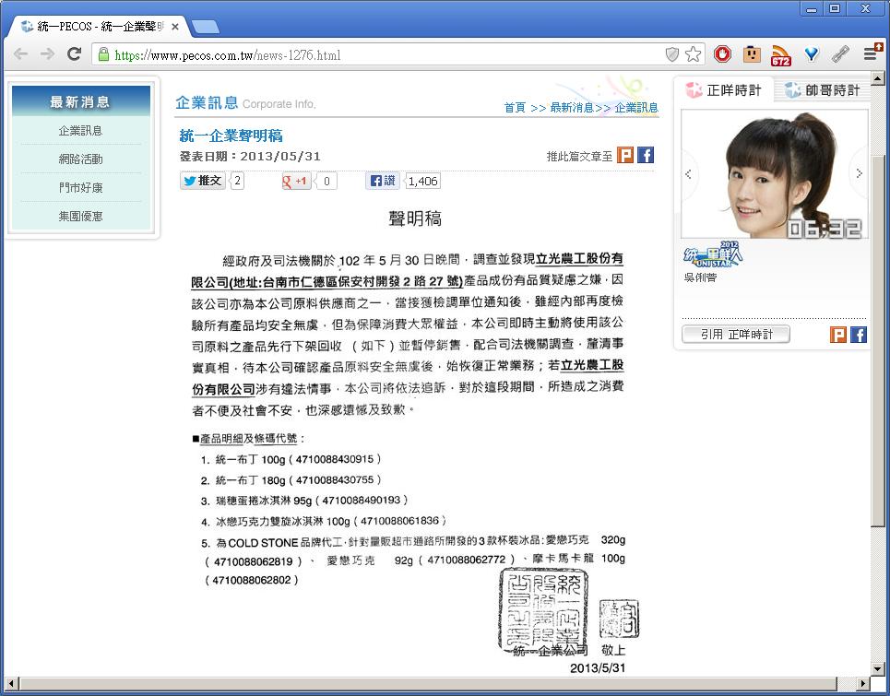Close the 統一PECOS browser tab

[x=175, y=27]
